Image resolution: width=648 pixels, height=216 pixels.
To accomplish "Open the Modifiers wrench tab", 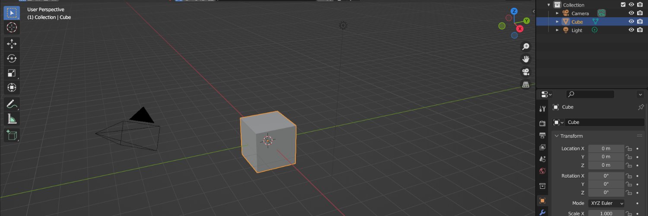I will [x=543, y=212].
